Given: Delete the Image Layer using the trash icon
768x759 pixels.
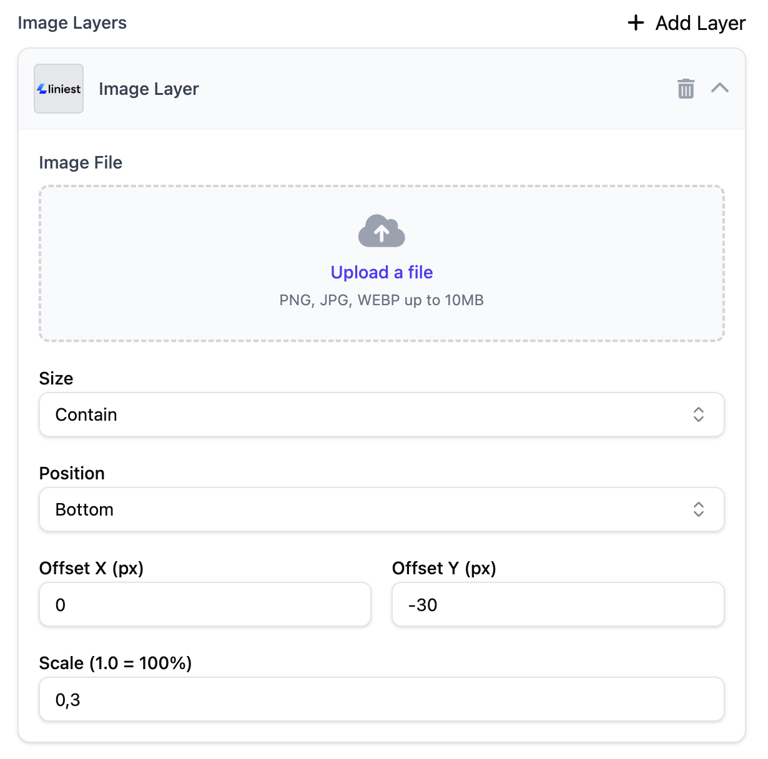Looking at the screenshot, I should tap(686, 89).
